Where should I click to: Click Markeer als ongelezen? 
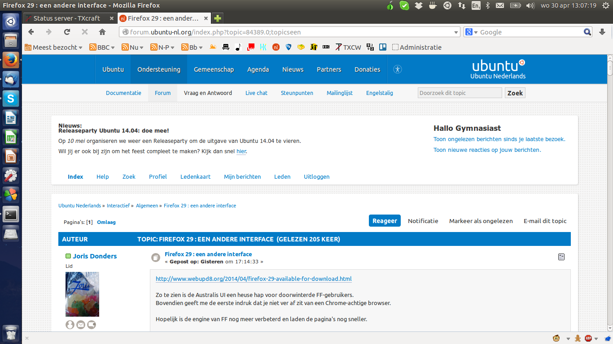481,221
